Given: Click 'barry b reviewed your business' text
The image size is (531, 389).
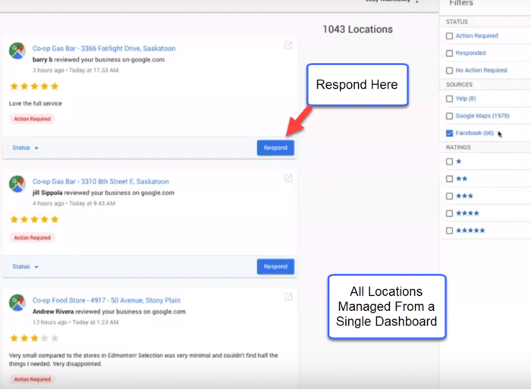Looking at the screenshot, I should pos(99,60).
